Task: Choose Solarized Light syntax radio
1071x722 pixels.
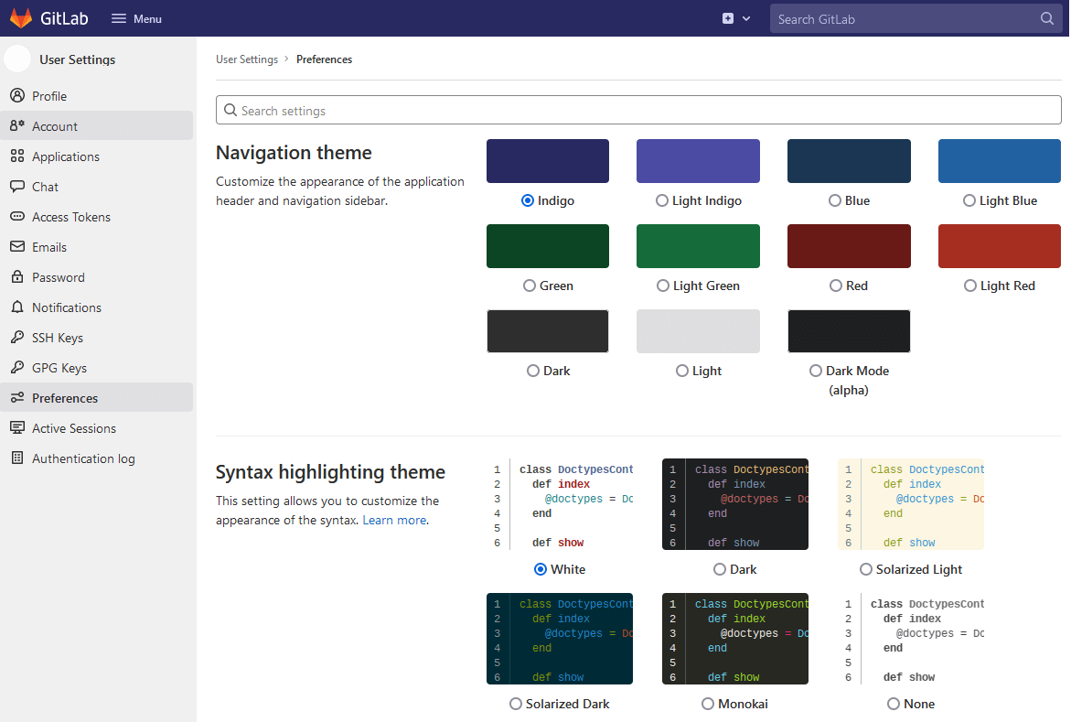Action: (866, 569)
